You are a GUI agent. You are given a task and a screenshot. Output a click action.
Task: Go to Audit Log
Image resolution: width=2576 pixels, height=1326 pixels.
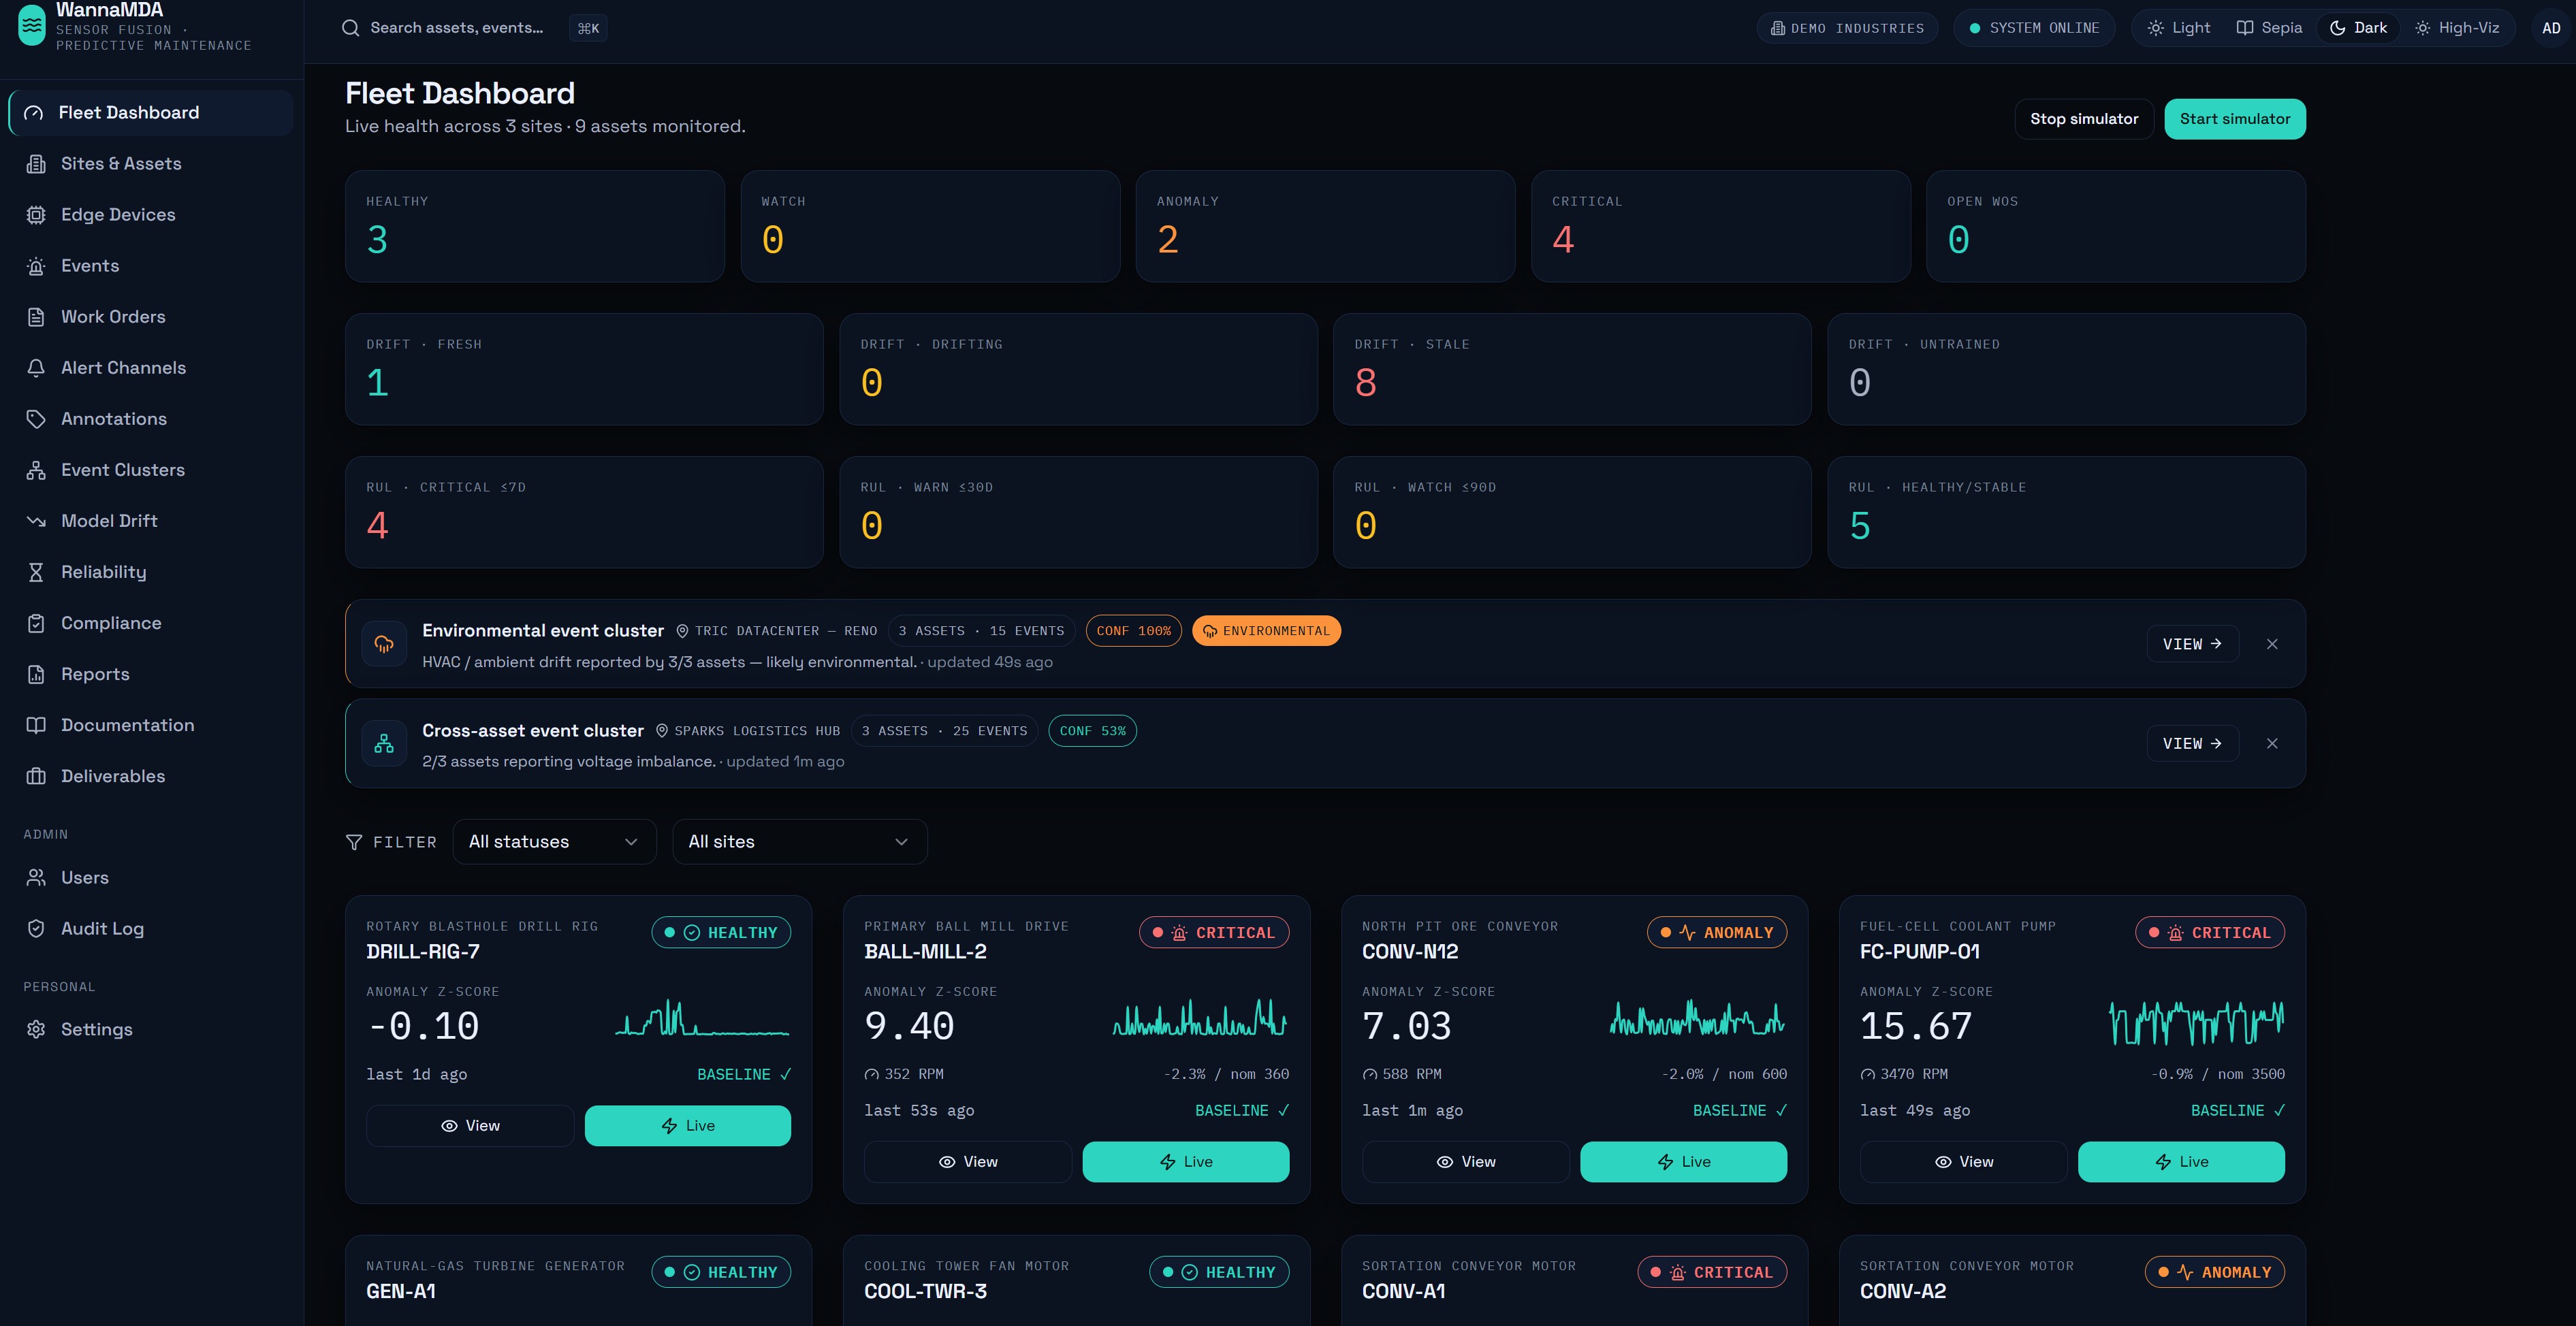151,929
